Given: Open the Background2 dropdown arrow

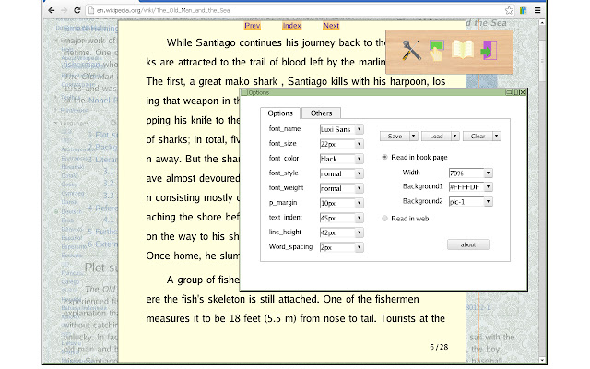Looking at the screenshot, I should point(488,201).
